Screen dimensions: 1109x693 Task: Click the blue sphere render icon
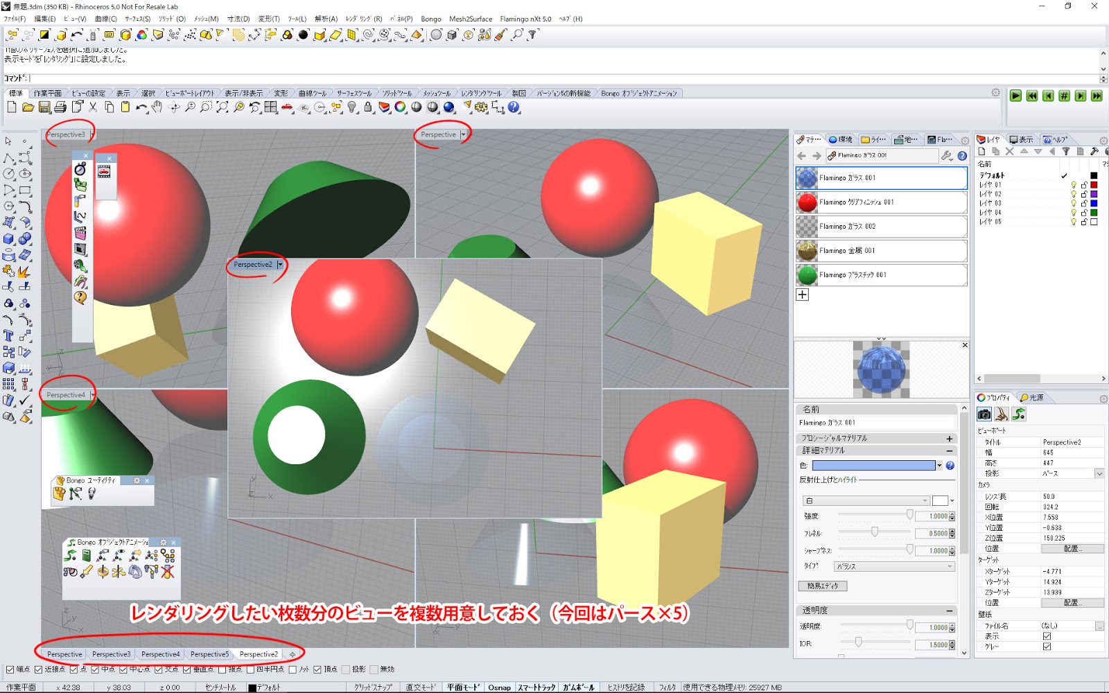[x=449, y=107]
